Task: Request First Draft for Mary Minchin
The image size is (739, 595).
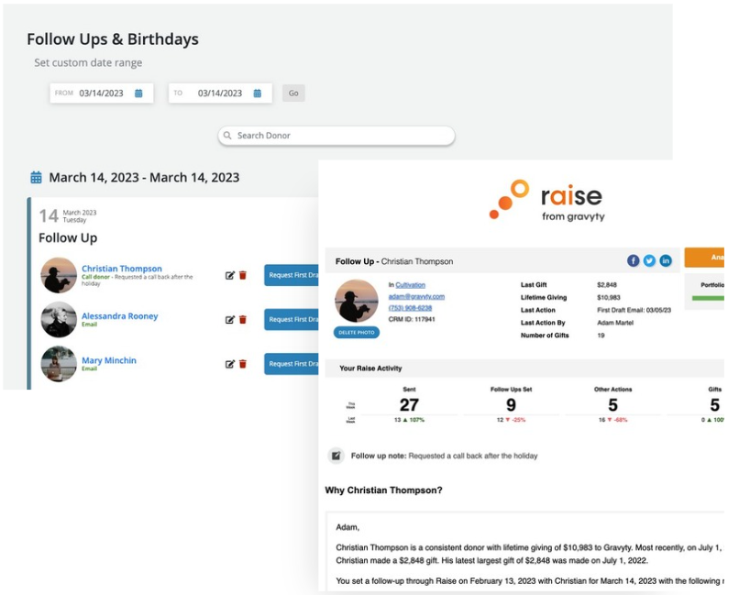Action: [x=292, y=364]
